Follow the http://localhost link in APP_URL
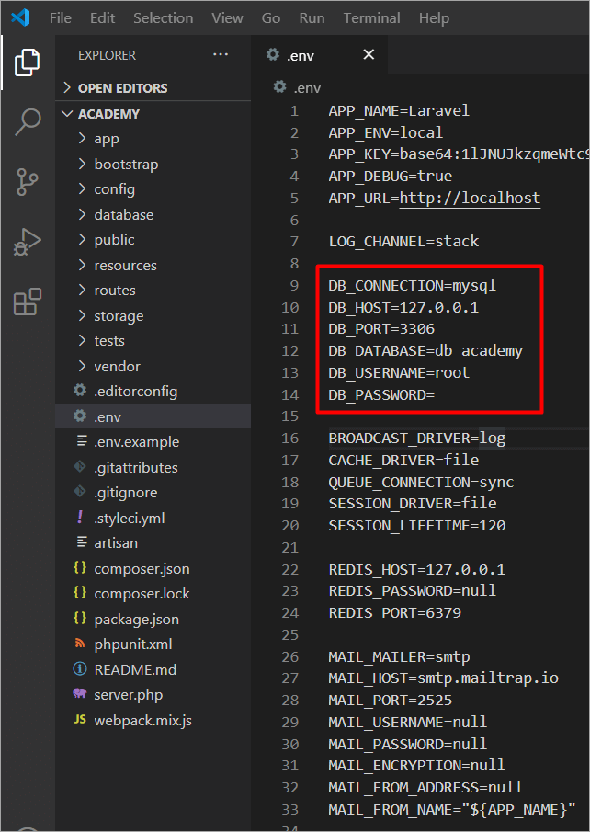Screen dimensions: 590x832 point(470,198)
